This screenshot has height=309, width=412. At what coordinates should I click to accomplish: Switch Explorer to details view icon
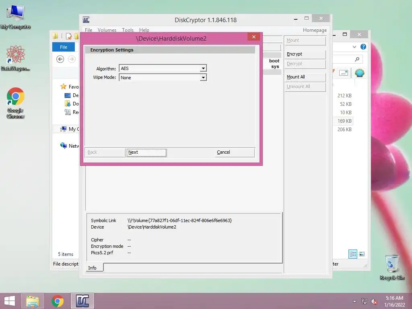(x=352, y=254)
